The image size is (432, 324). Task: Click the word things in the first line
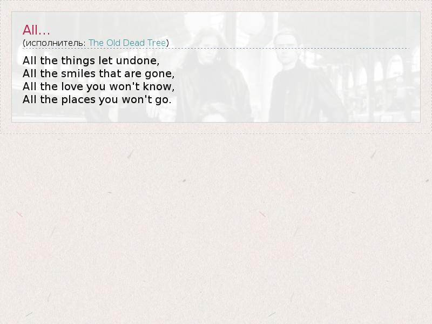tap(78, 60)
